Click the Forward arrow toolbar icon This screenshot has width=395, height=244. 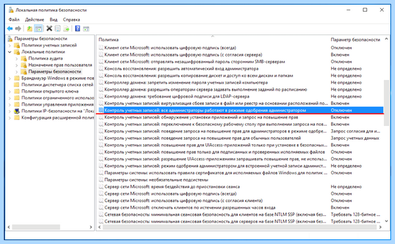click(x=18, y=29)
